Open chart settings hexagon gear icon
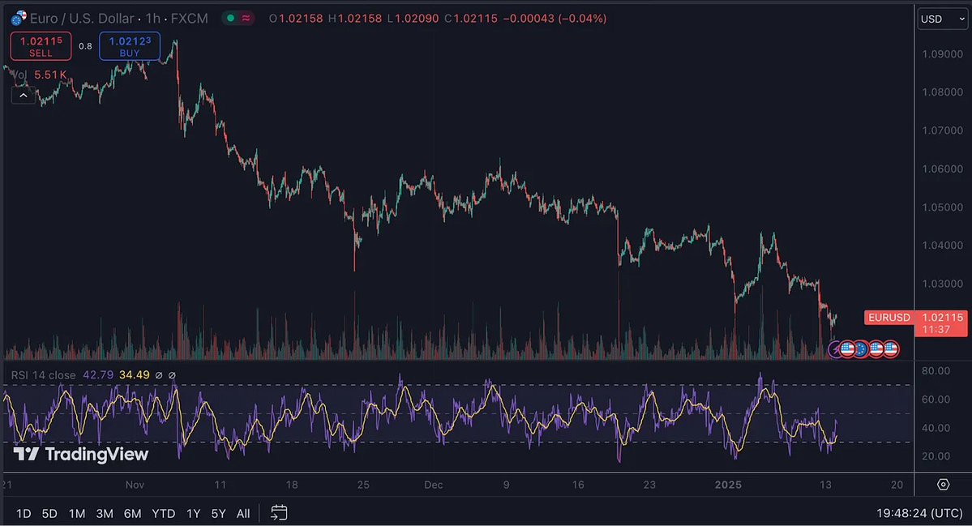This screenshot has height=526, width=972. [943, 484]
